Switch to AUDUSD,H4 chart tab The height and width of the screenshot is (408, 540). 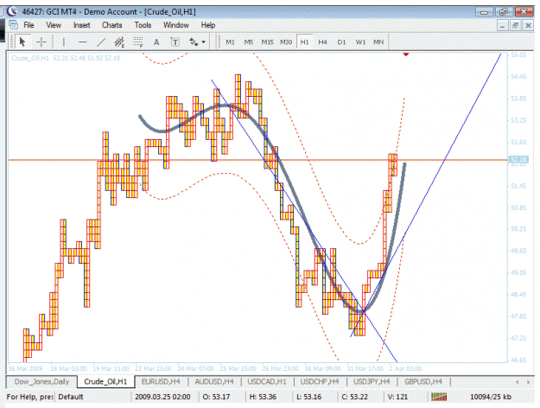coord(214,382)
